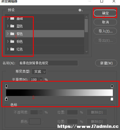This screenshot has width=120, height=130.
Task: Click the preset list scroll down arrow
Action: 87,52
